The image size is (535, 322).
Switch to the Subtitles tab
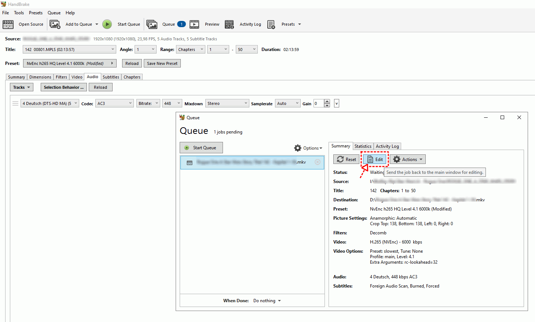point(111,77)
